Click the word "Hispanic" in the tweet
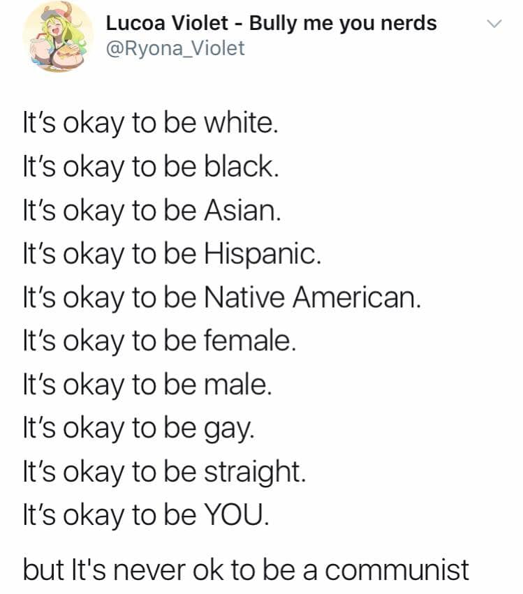Image resolution: width=523 pixels, height=594 pixels. [263, 255]
